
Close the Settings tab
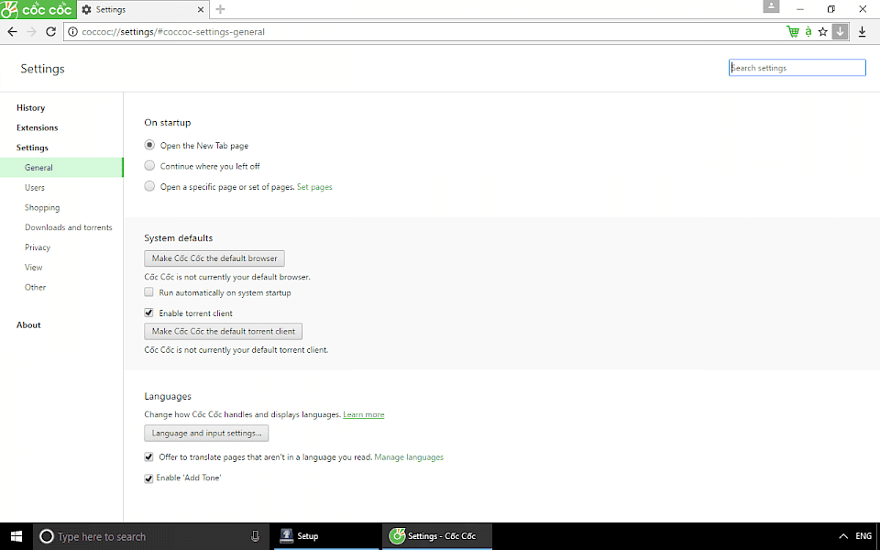pos(201,9)
